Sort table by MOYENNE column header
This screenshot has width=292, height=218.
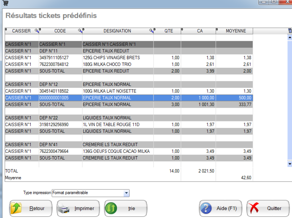point(235,31)
